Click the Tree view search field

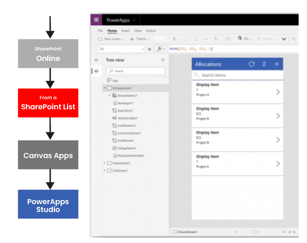tap(136, 71)
